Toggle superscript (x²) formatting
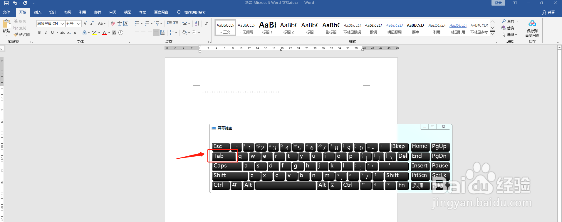This screenshot has height=222, width=562. pyautogui.click(x=76, y=33)
